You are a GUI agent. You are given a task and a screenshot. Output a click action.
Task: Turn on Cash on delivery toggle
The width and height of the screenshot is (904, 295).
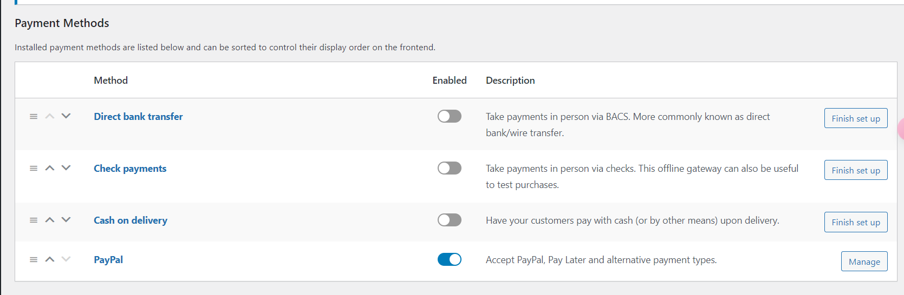tap(449, 220)
